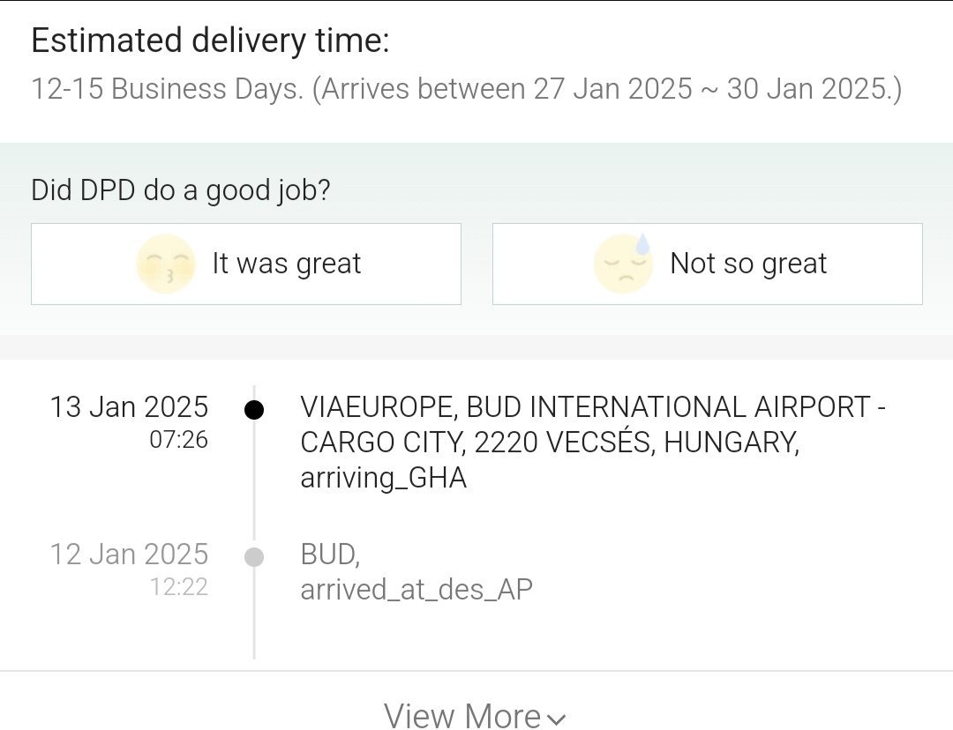Click the timeline line between the two dots
This screenshot has width=953, height=730.
point(254,483)
